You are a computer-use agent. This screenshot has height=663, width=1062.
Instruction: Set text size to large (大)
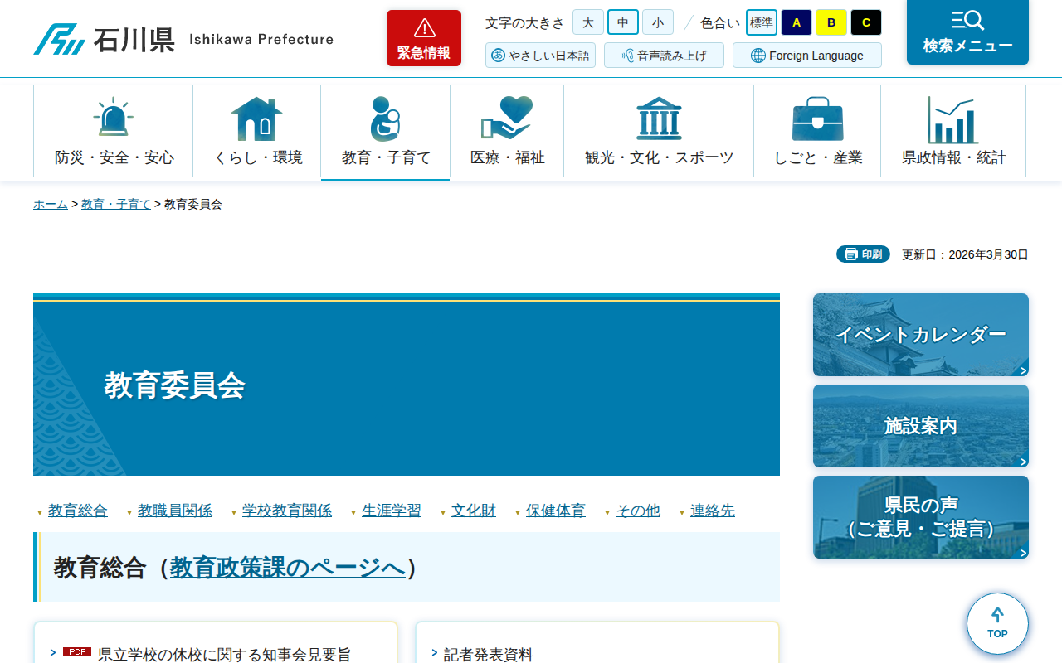click(x=587, y=22)
